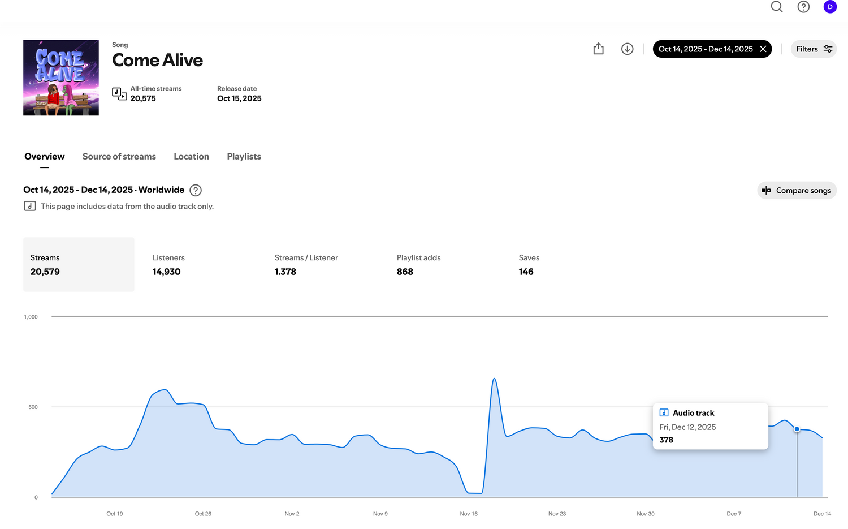Viewport: 848px width, 529px height.
Task: Clear the date range with X
Action: pyautogui.click(x=763, y=49)
